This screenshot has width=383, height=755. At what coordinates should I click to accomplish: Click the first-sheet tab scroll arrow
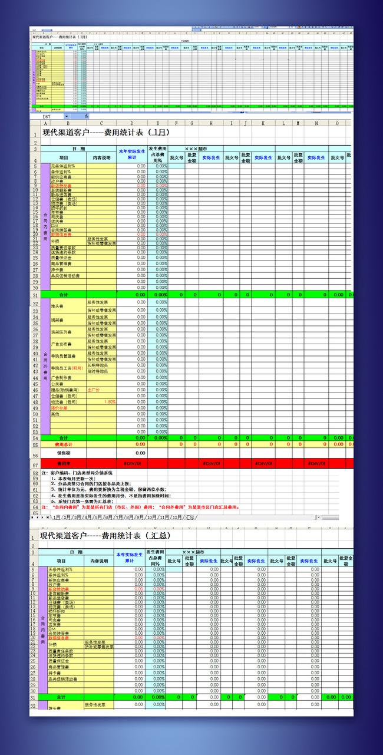click(x=32, y=517)
